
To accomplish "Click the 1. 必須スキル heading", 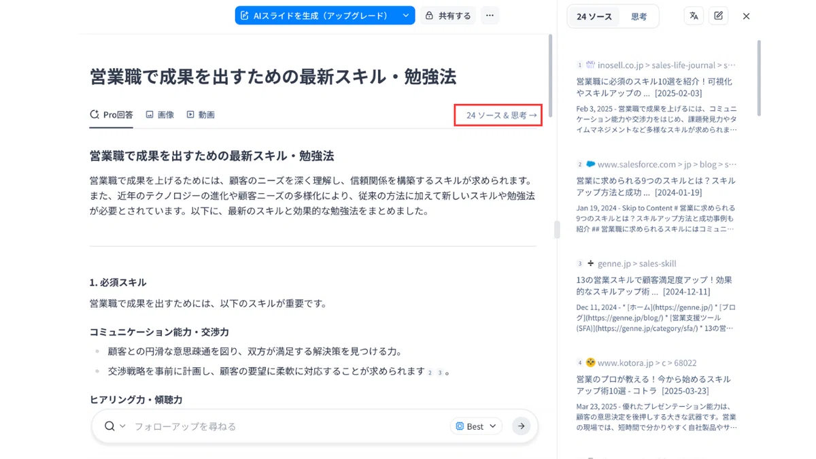I will tap(118, 282).
